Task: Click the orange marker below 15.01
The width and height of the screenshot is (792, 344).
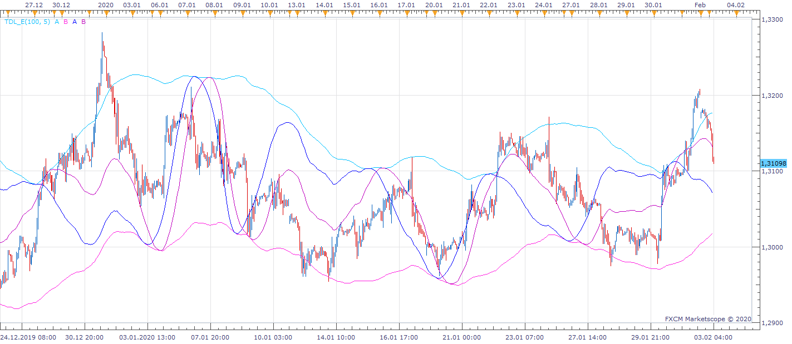Action: (x=352, y=13)
